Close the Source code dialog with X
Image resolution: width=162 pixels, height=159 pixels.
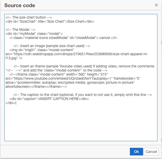[x=156, y=5]
